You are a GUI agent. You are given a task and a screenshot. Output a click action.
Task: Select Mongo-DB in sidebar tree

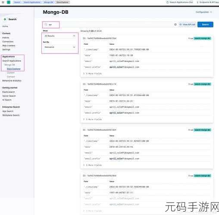[10, 65]
